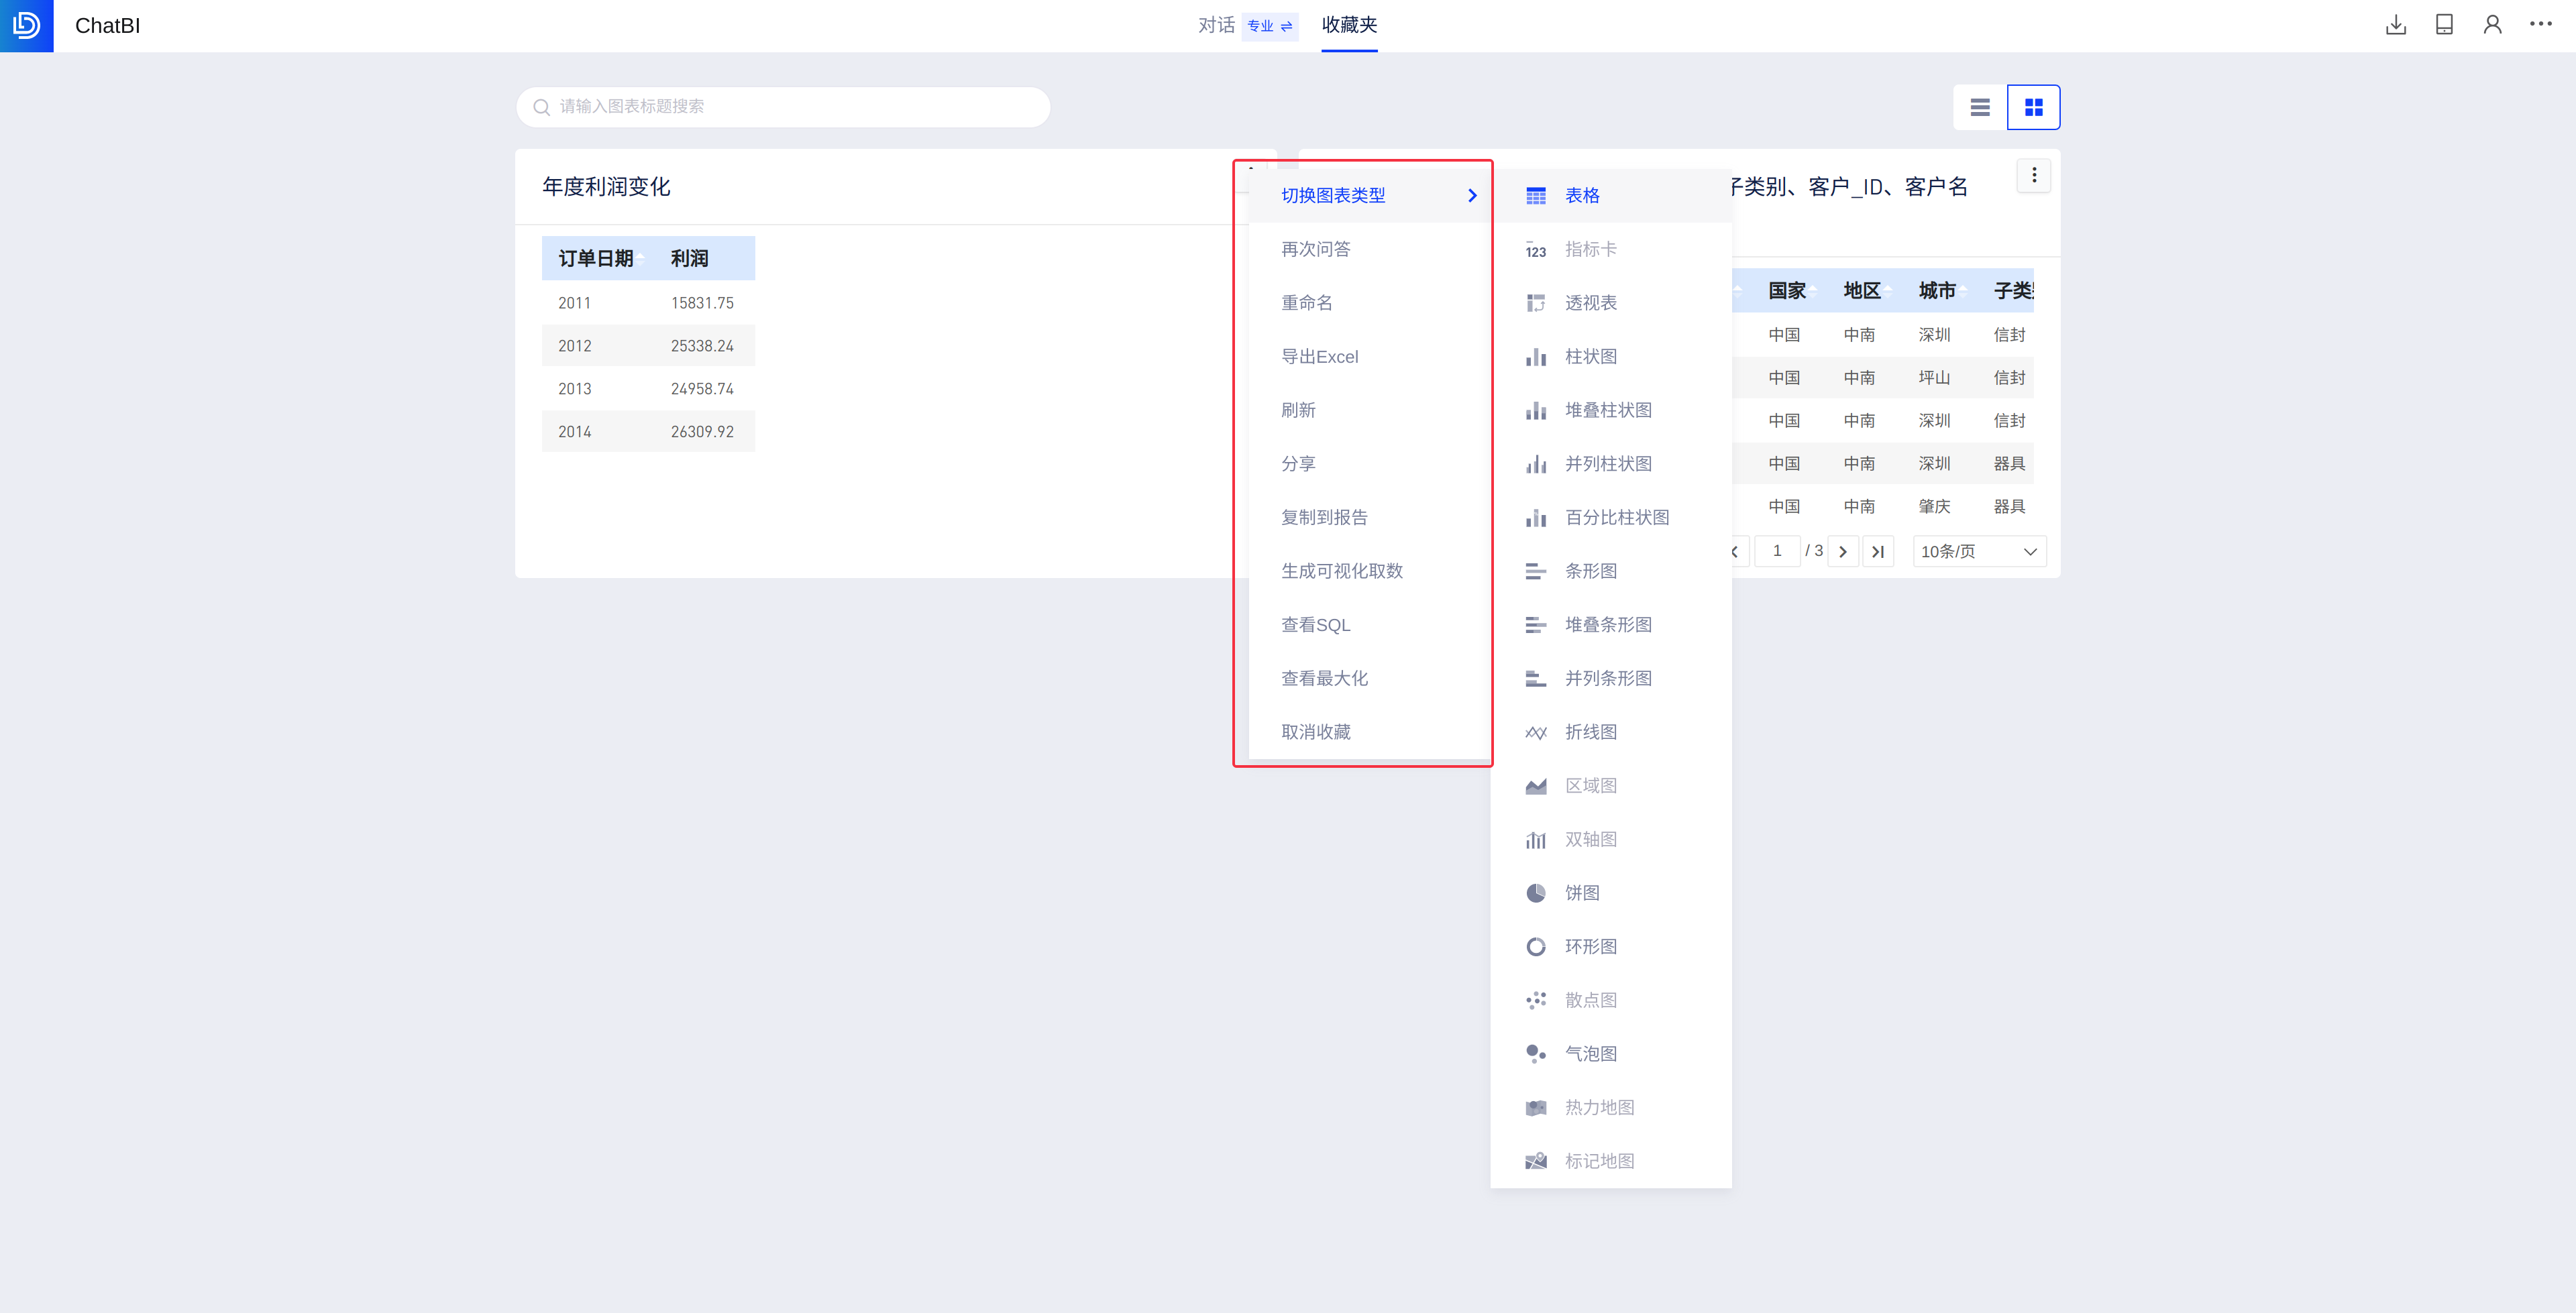Switch to list view layout
Viewport: 2576px width, 1313px height.
pos(1979,107)
